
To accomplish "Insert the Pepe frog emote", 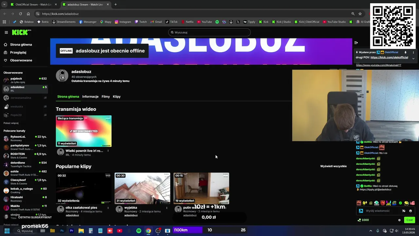I will 394,203.
